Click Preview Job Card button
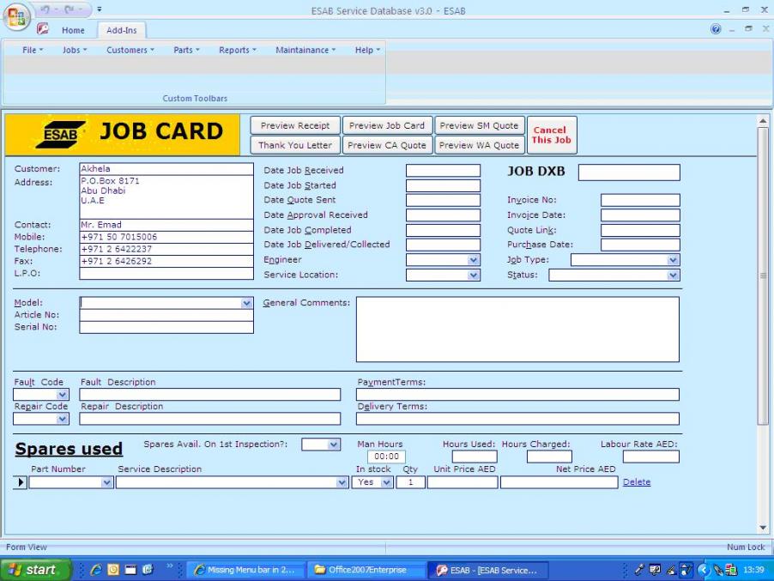Screen dimensions: 774x581 [387, 125]
